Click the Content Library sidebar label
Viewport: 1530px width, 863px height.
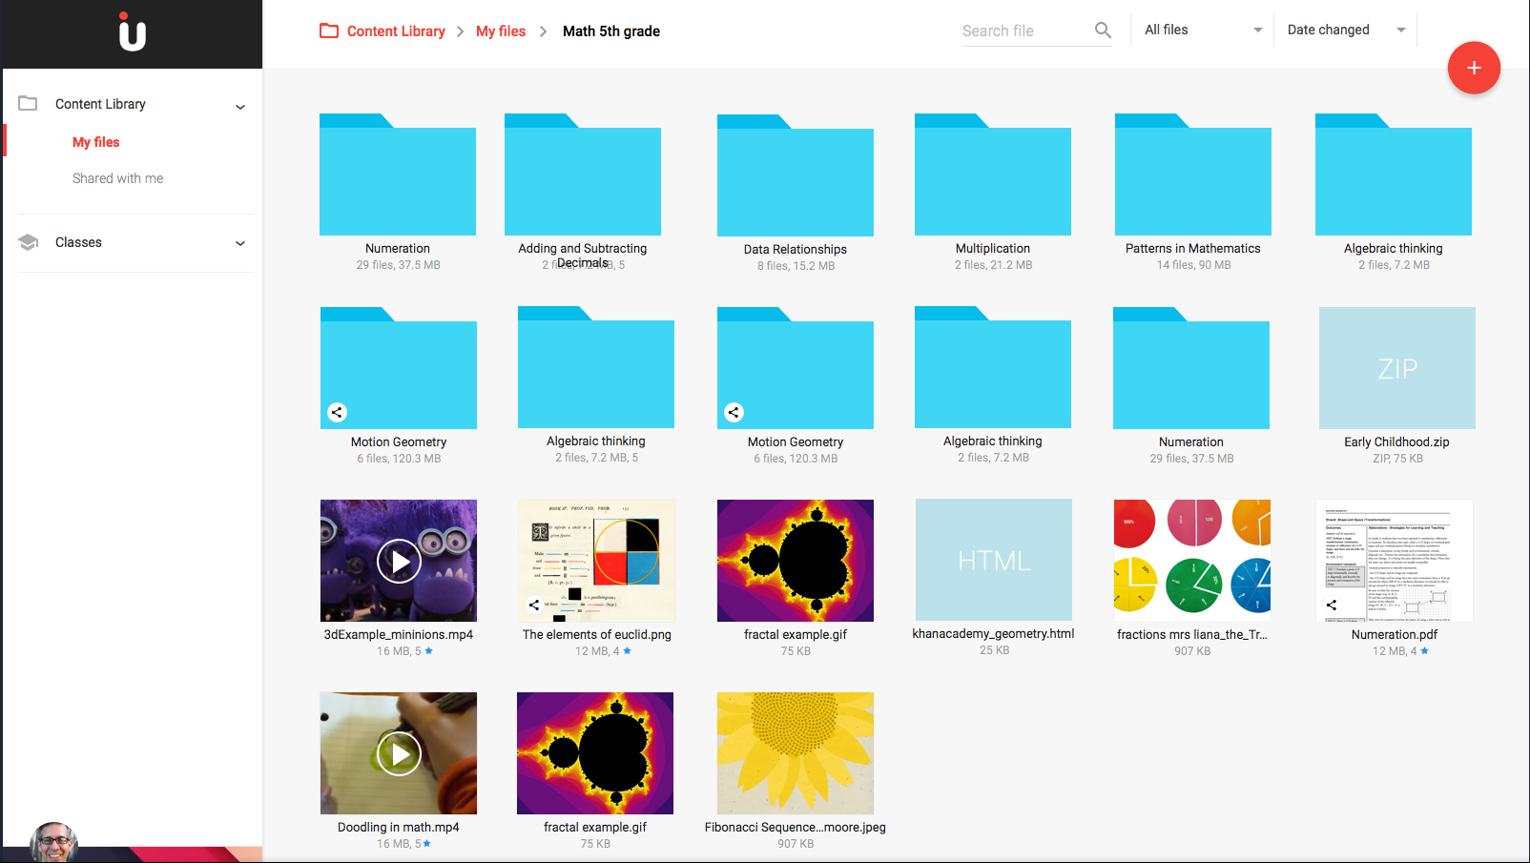(x=100, y=104)
